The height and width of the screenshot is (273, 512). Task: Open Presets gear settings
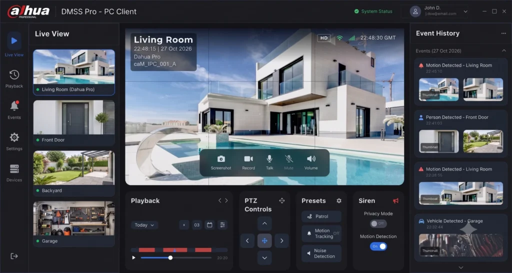(339, 200)
